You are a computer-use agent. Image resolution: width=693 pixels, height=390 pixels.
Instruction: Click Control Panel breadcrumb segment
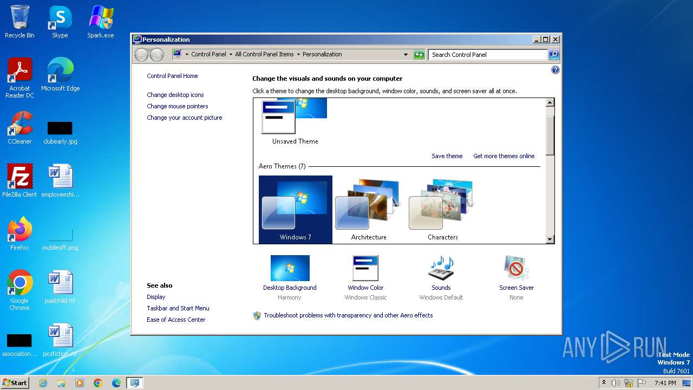click(x=208, y=54)
